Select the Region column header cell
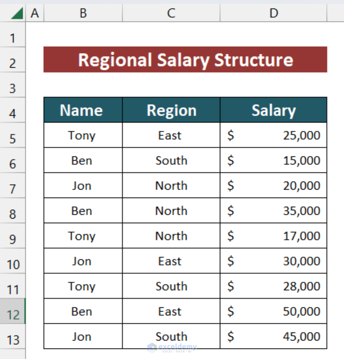Screen dimensions: 344x359 [171, 110]
